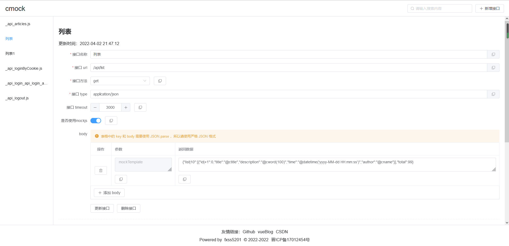Copy the 接口 type field value

(x=493, y=94)
